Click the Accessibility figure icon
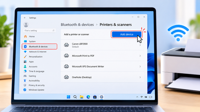This screenshot has width=200, height=112. point(25,80)
